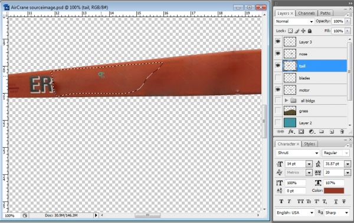Viewport: 354px width, 223px height.
Task: Switch to the Styles tab
Action: tap(309, 144)
